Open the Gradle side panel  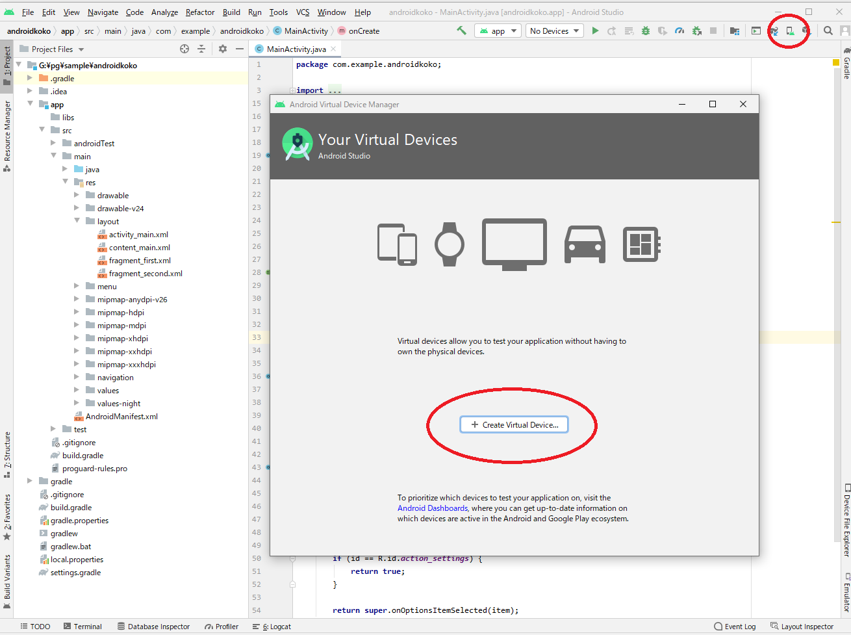[x=846, y=63]
